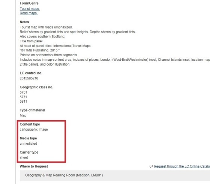The width and height of the screenshot is (210, 184).
Task: Click the Type of material value Map
Action: click(23, 115)
